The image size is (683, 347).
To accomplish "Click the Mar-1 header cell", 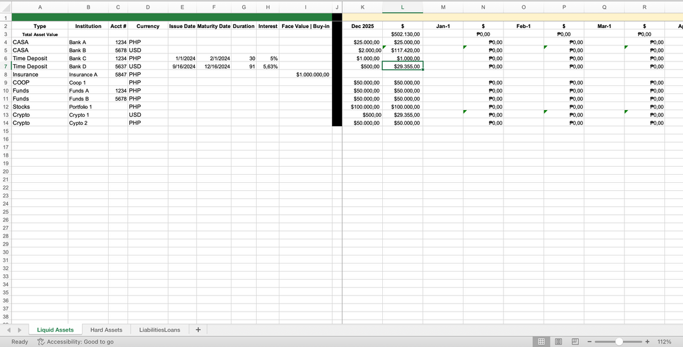I will 604,26.
